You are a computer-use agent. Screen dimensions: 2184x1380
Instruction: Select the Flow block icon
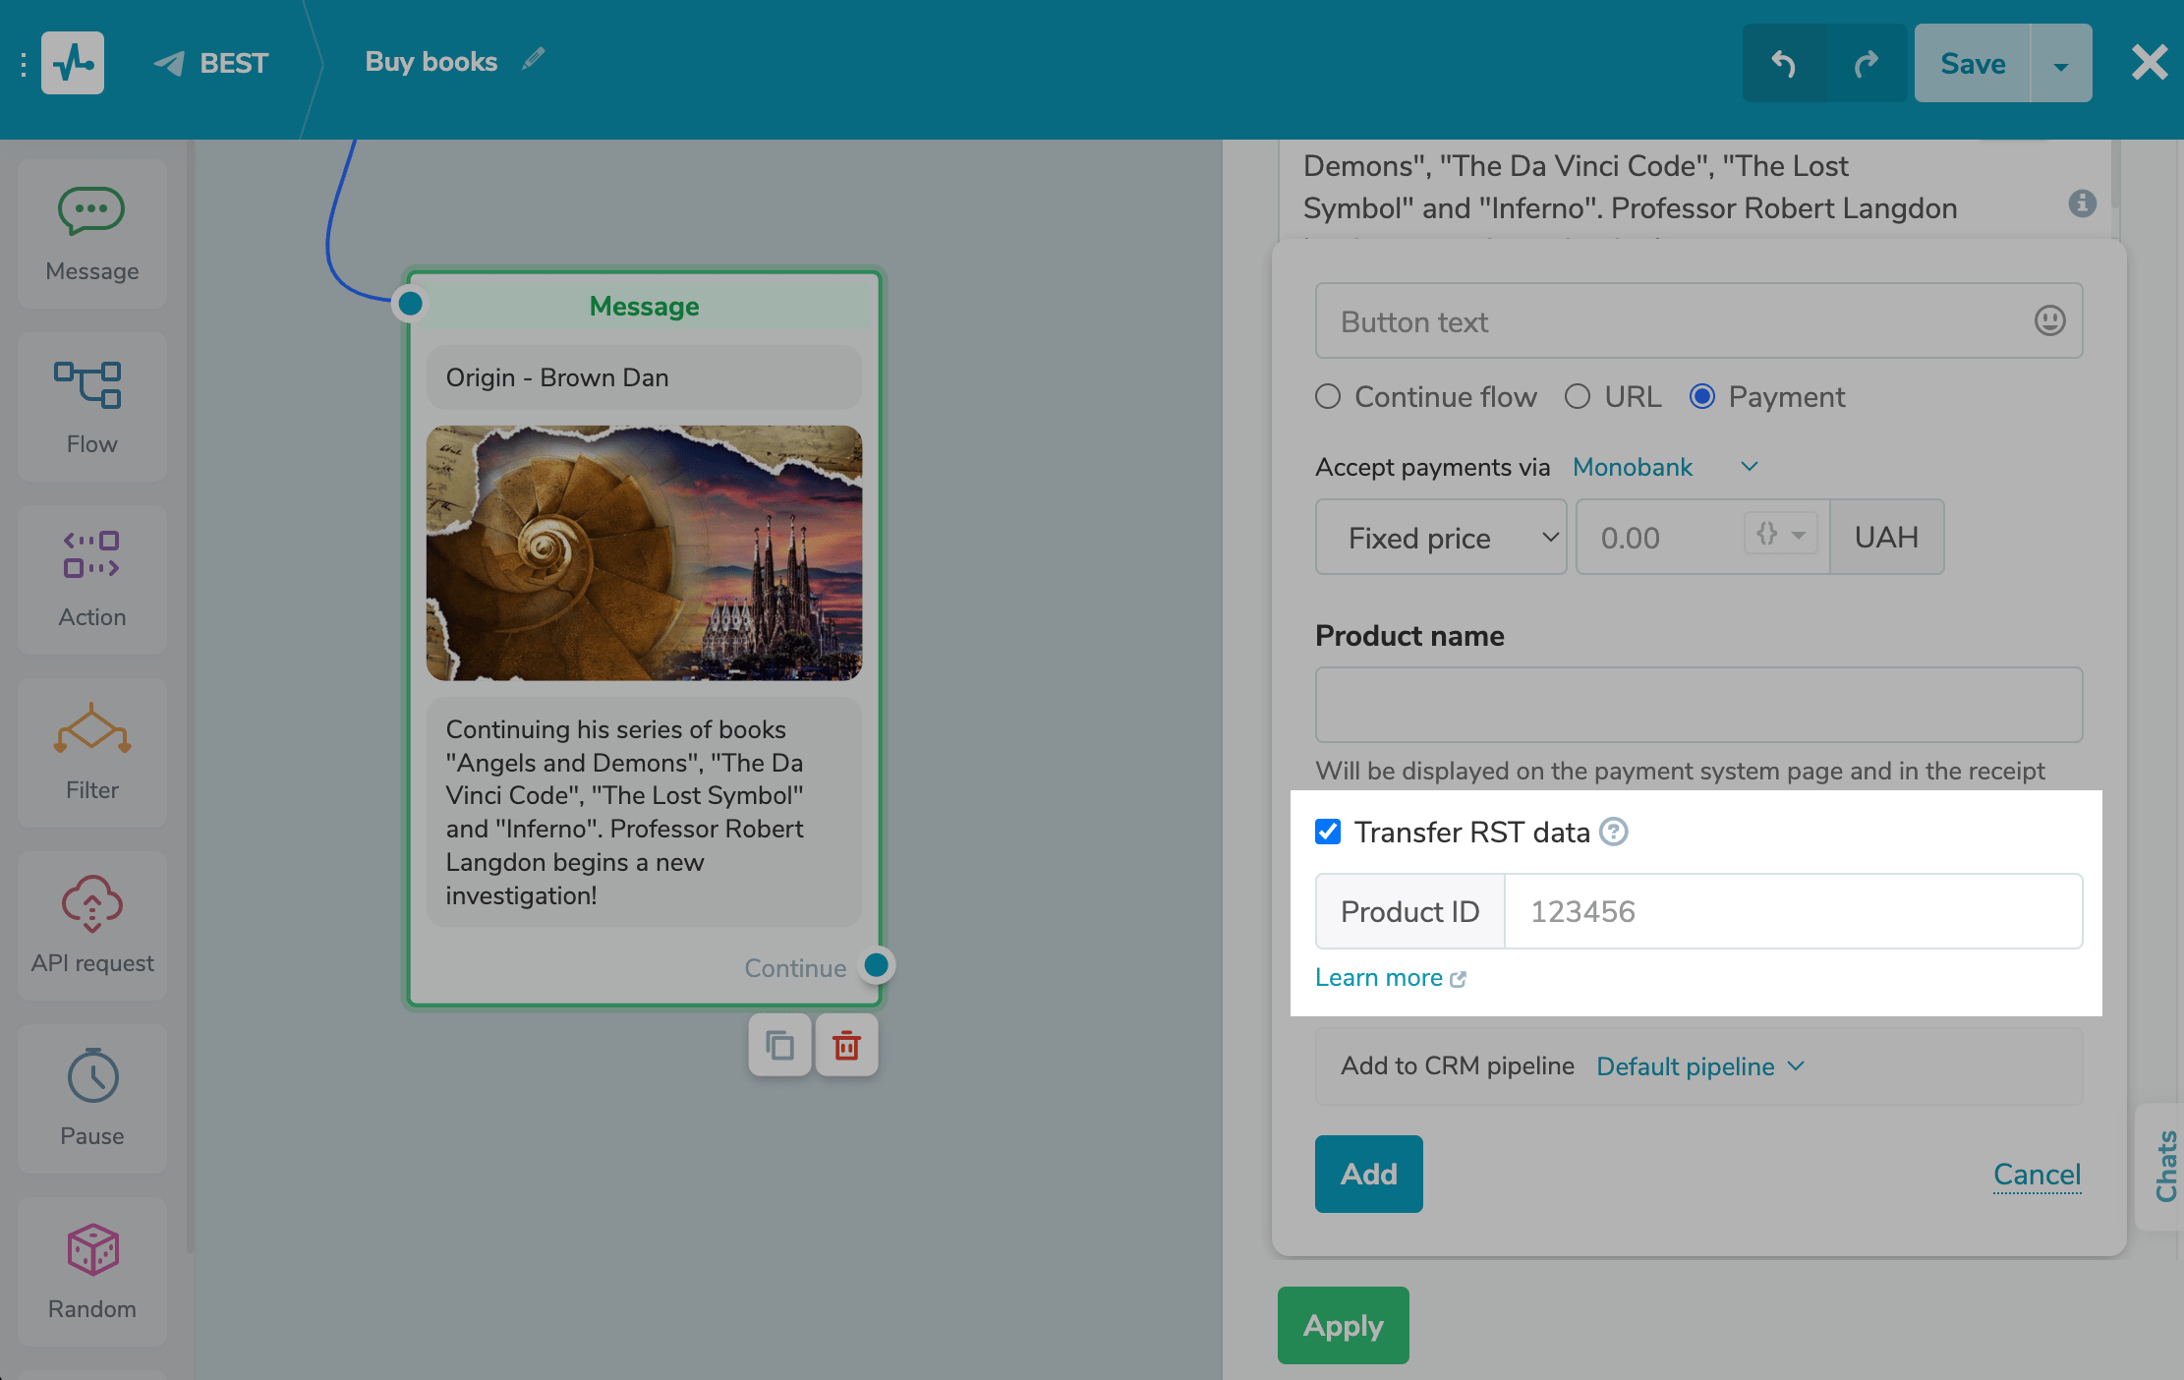click(x=88, y=384)
